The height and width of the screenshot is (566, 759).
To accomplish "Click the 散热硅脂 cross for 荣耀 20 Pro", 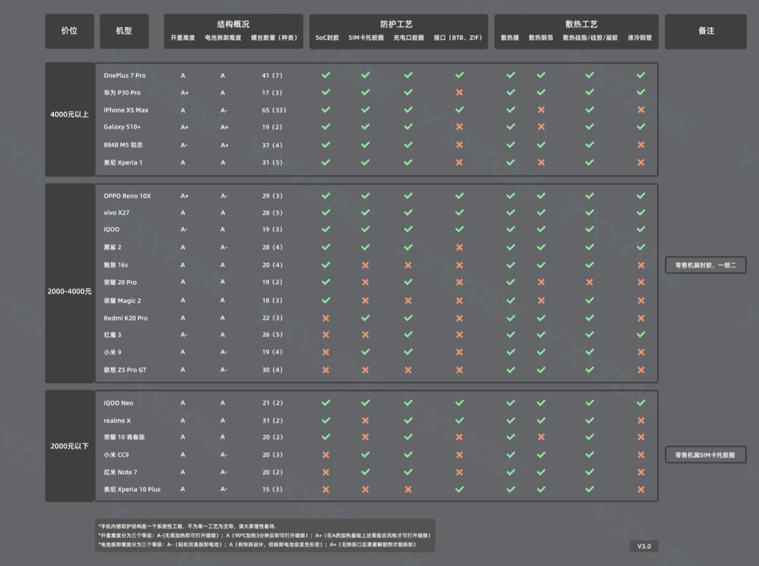I will pyautogui.click(x=590, y=282).
